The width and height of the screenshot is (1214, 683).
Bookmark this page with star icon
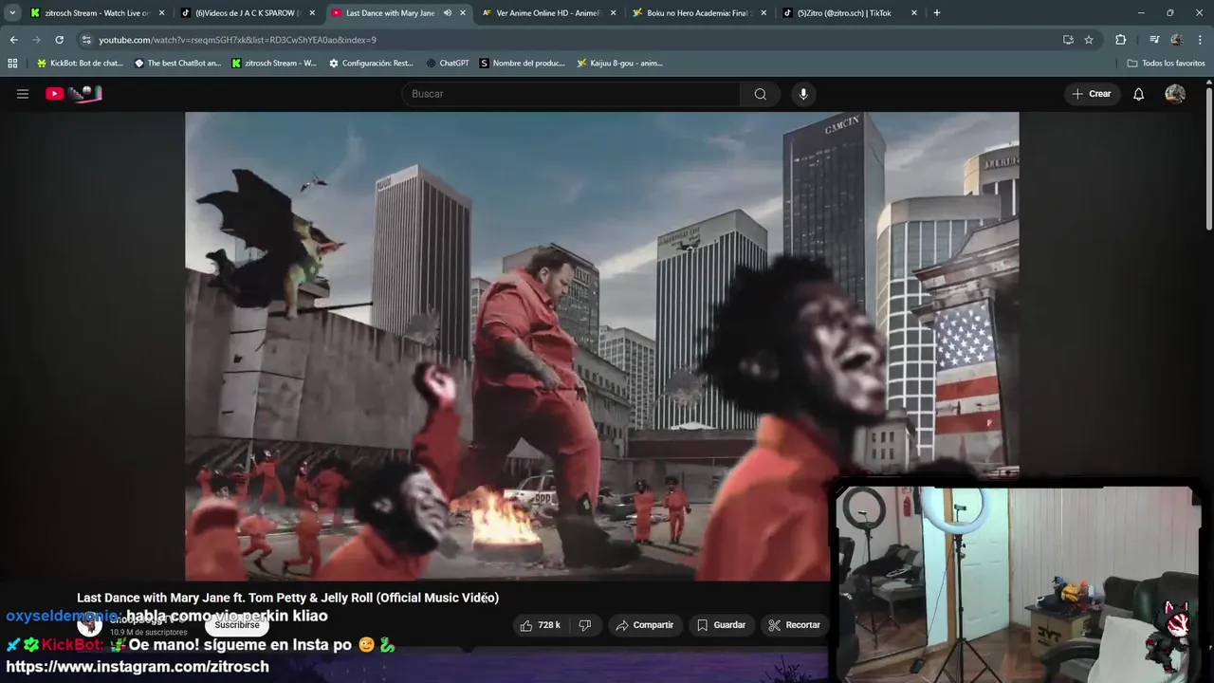pyautogui.click(x=1089, y=40)
